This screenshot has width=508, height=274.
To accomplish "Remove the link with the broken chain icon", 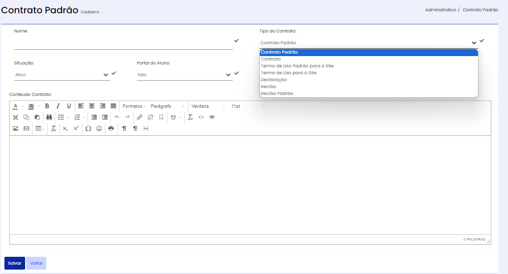I will [150, 117].
